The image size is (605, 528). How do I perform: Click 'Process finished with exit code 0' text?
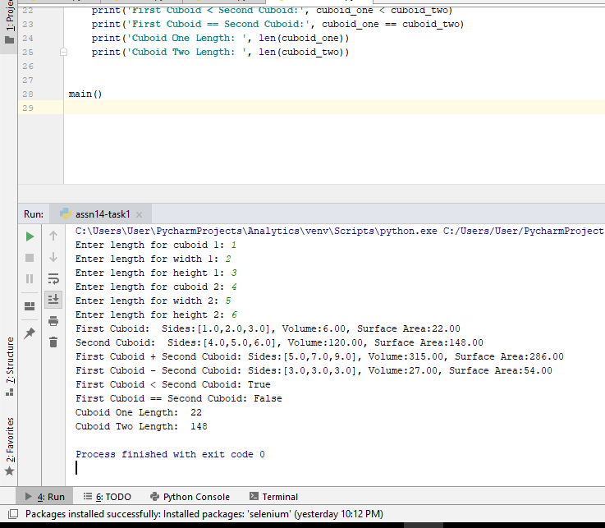coord(170,454)
